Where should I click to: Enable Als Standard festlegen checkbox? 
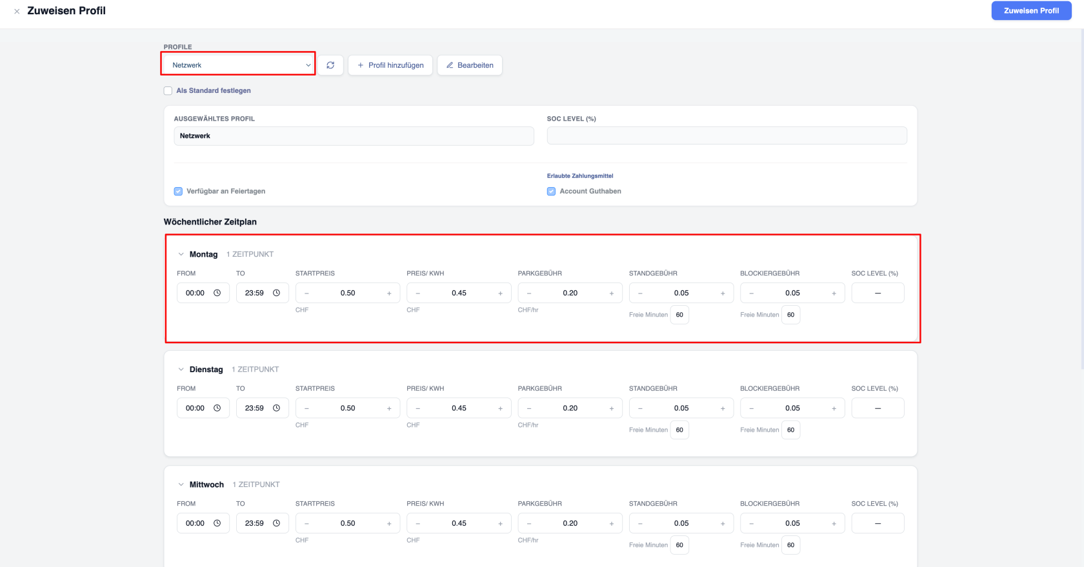point(168,91)
